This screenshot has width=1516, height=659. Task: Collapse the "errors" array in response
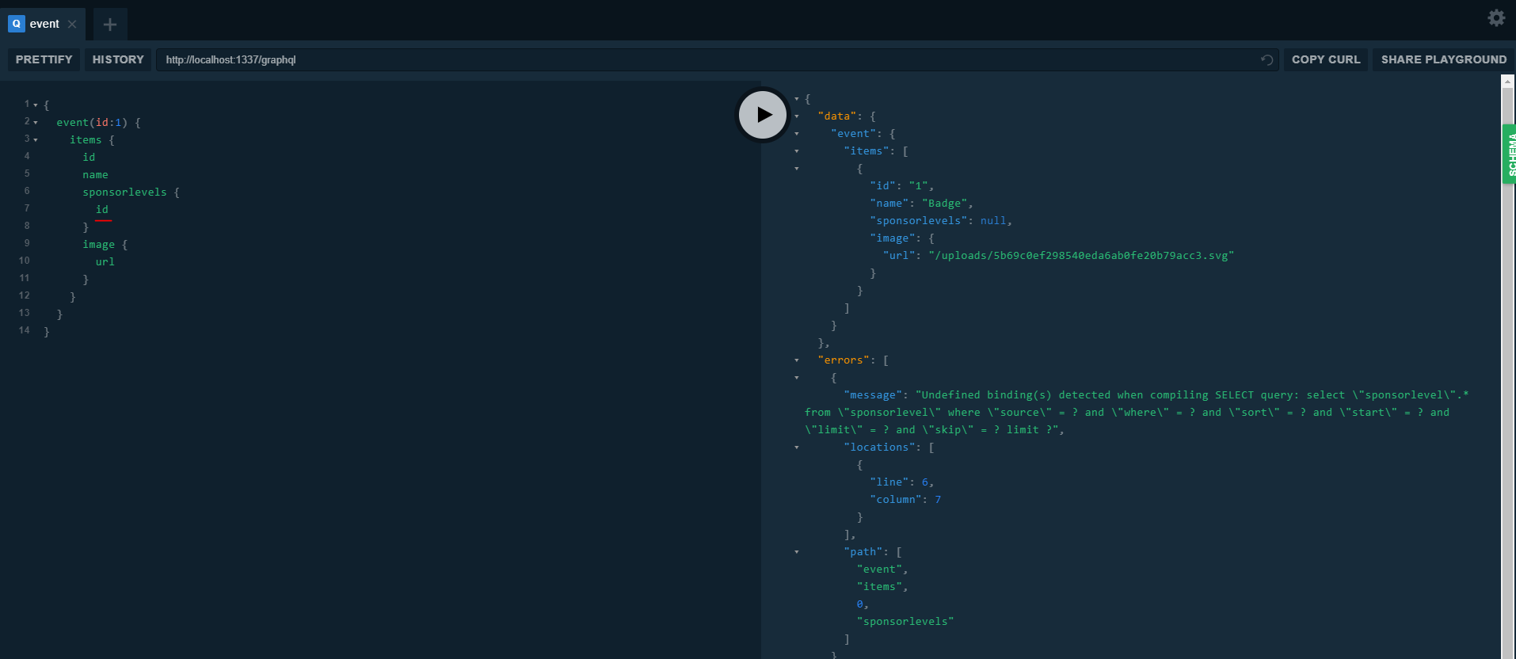797,360
